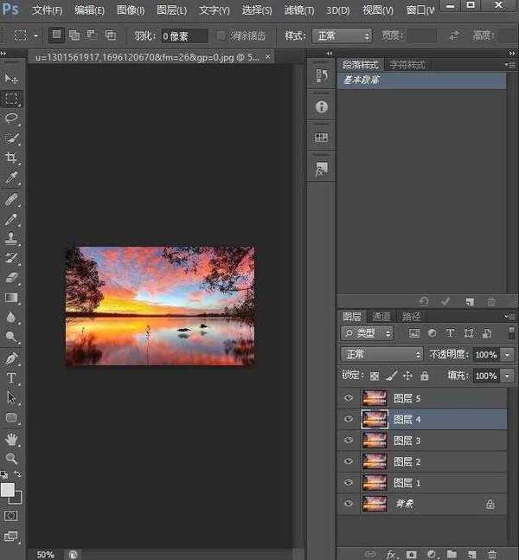Viewport: 519px width, 560px height.
Task: Hide 图层 5 using eye icon
Action: pyautogui.click(x=349, y=398)
